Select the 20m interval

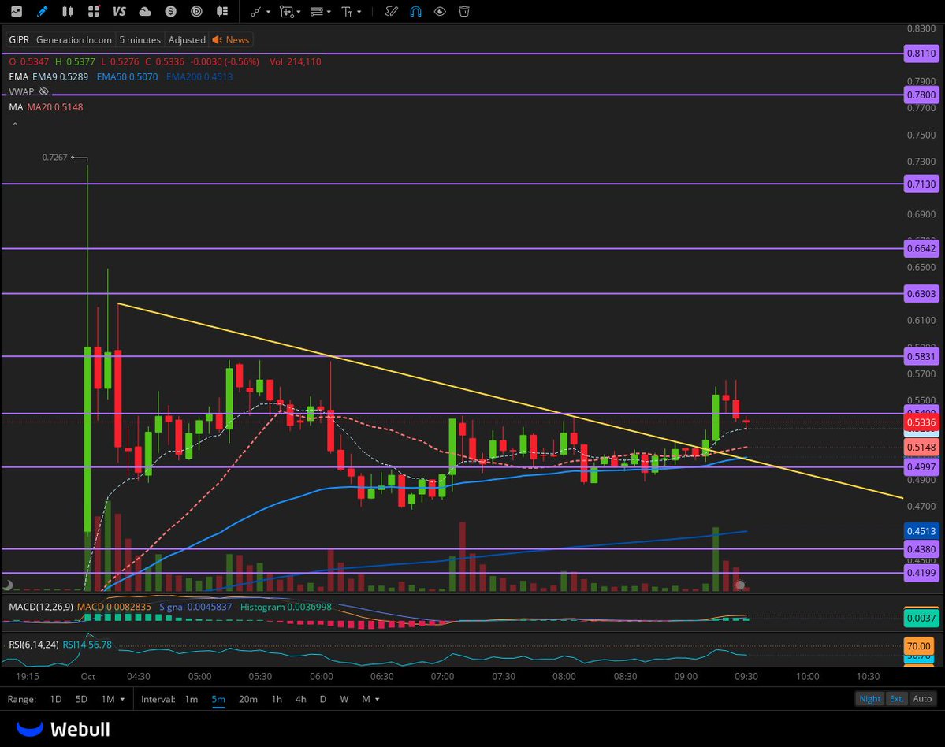248,699
